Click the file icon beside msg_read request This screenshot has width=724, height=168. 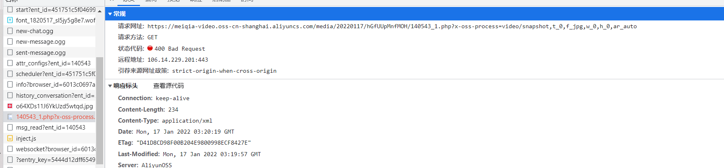[10, 128]
